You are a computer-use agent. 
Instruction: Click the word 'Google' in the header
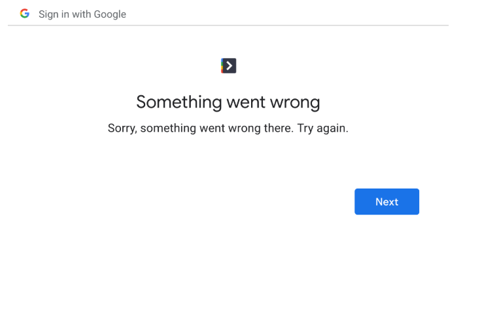tap(110, 14)
